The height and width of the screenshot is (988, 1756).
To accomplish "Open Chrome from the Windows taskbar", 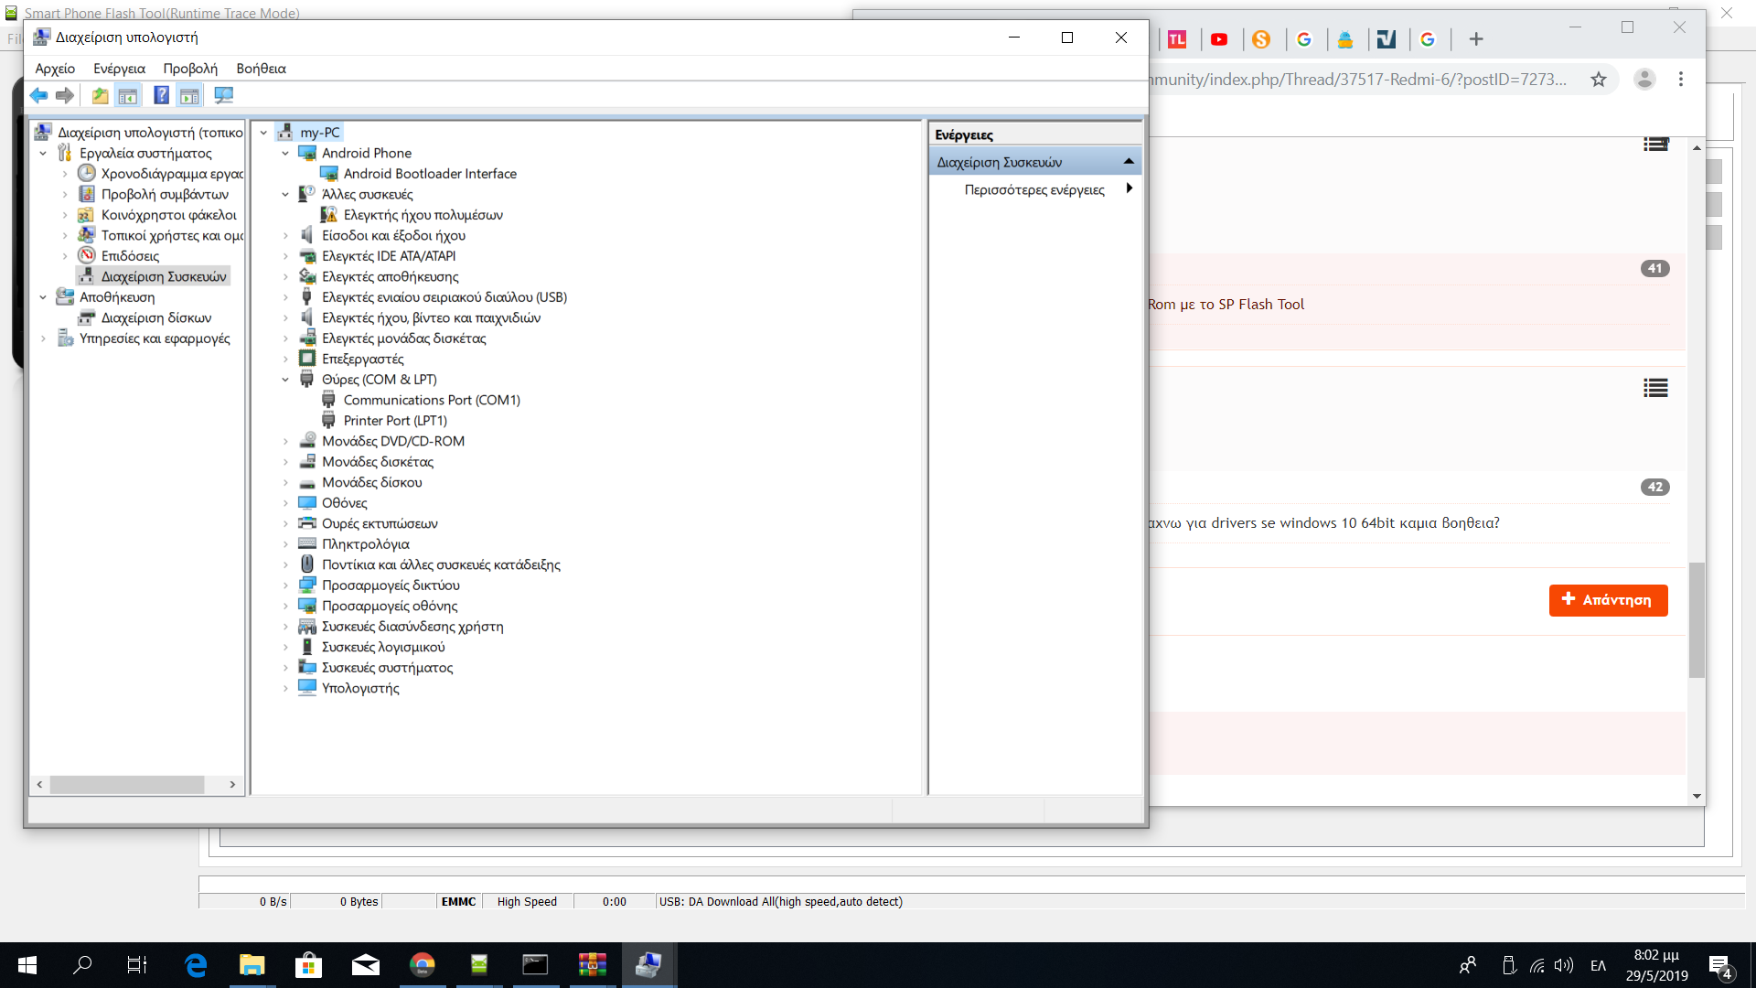I will point(422,964).
